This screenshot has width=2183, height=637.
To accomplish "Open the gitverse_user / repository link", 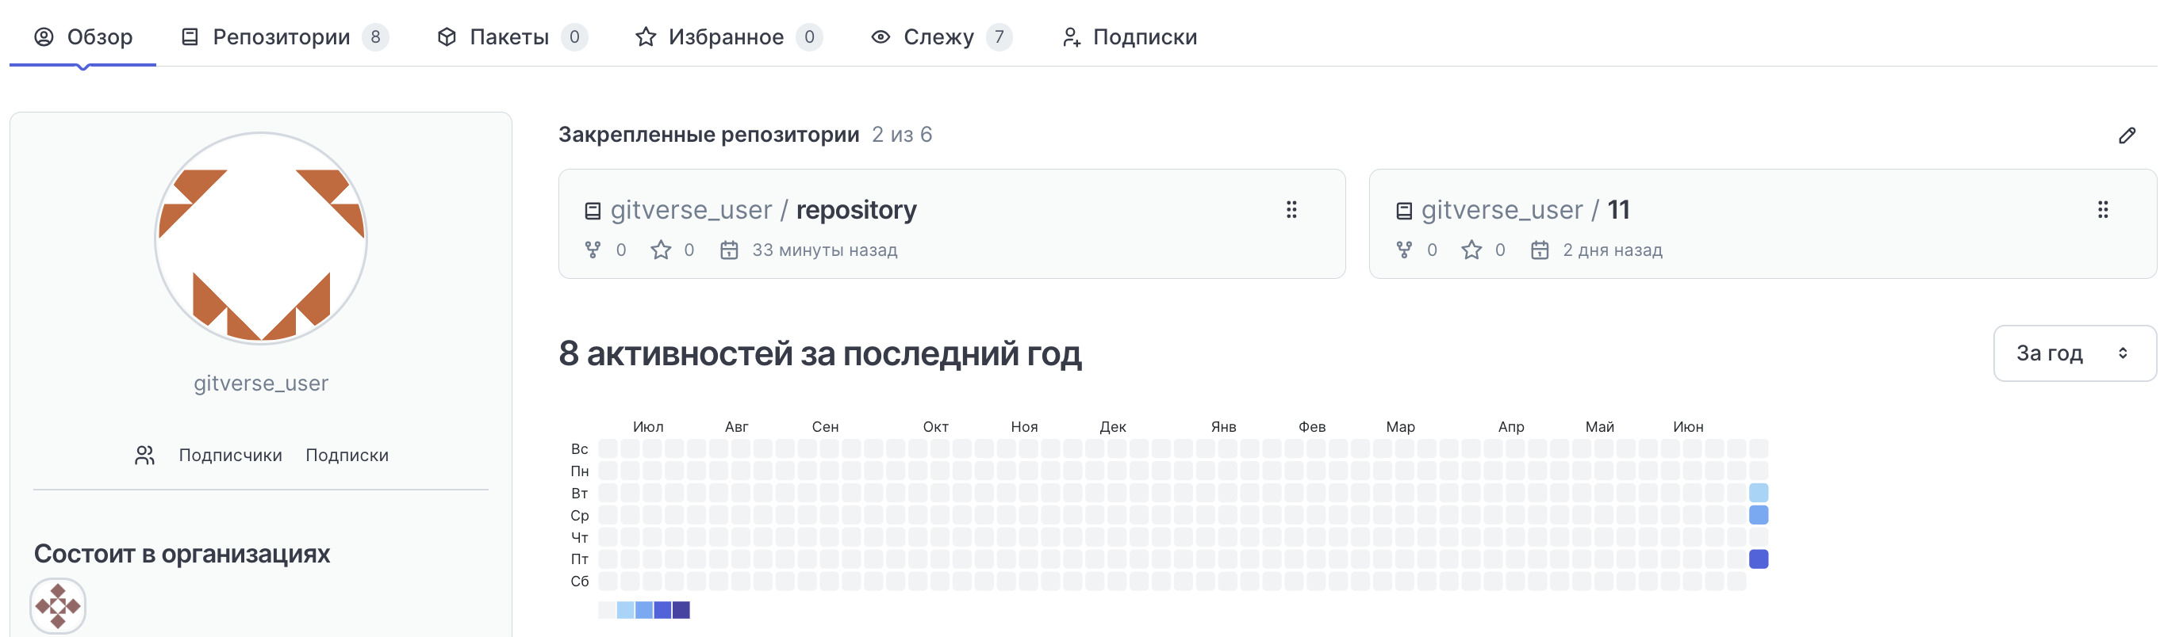I will tap(762, 210).
